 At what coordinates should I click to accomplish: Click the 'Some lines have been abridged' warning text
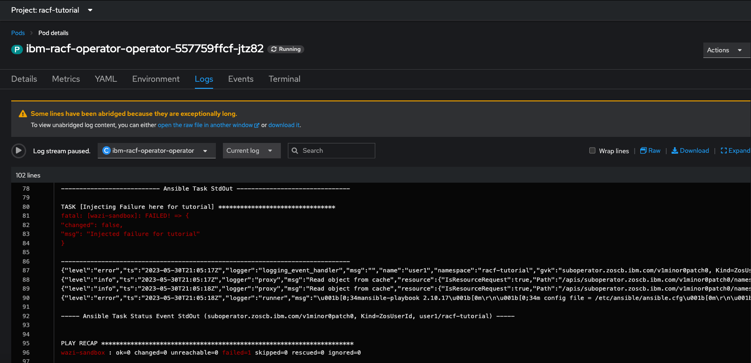(x=134, y=114)
